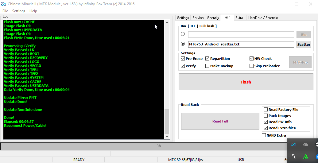Screen dimensions: 318x163
Task: Click the USB status bar entry
Action: (241, 160)
